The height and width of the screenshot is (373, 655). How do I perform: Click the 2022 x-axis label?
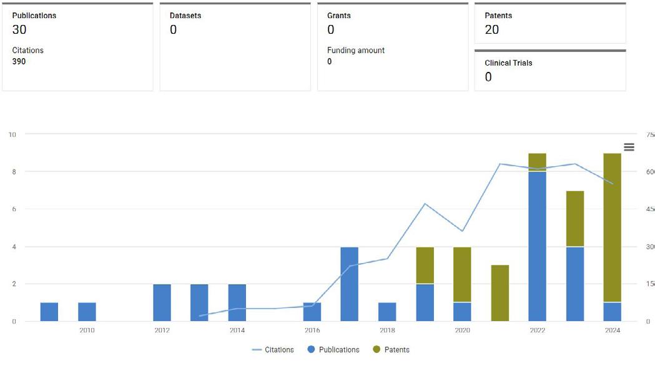pos(537,331)
